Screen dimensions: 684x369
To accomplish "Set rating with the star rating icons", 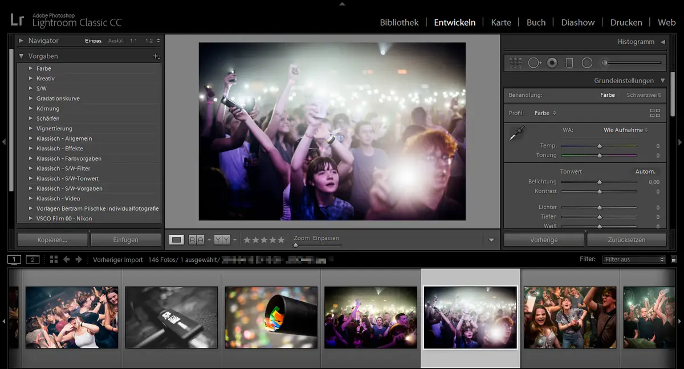I will click(x=264, y=240).
